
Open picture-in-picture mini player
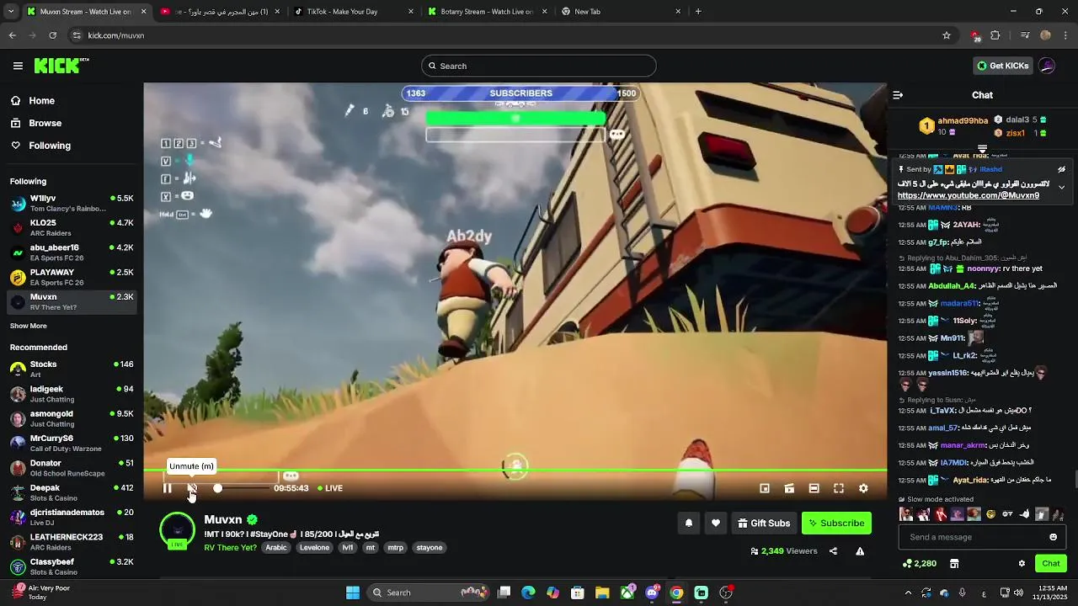[765, 488]
